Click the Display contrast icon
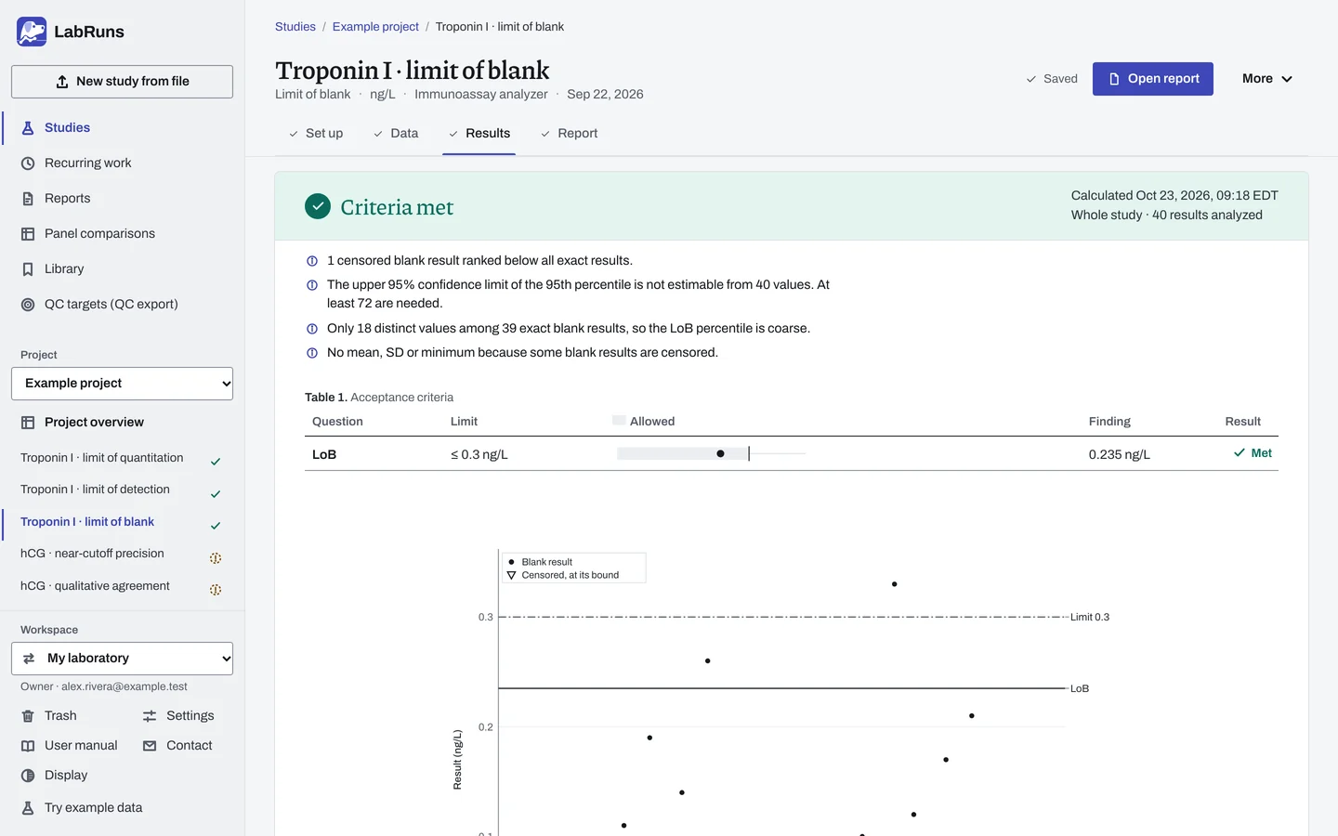1338x836 pixels. pos(28,776)
